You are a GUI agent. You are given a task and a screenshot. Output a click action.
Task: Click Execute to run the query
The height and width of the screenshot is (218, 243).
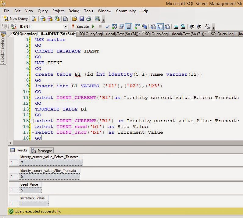pyautogui.click(x=80, y=27)
